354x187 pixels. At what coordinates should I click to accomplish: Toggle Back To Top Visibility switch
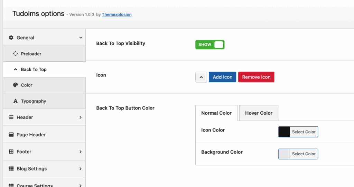click(x=210, y=45)
